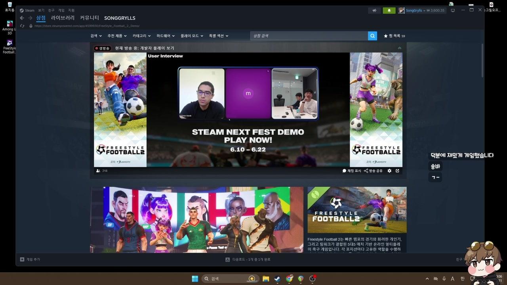
Task: Click the megaphone announcements icon
Action: 374,10
